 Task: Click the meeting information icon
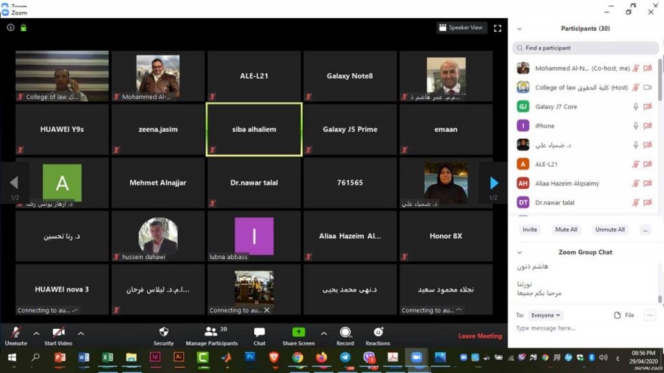(11, 28)
